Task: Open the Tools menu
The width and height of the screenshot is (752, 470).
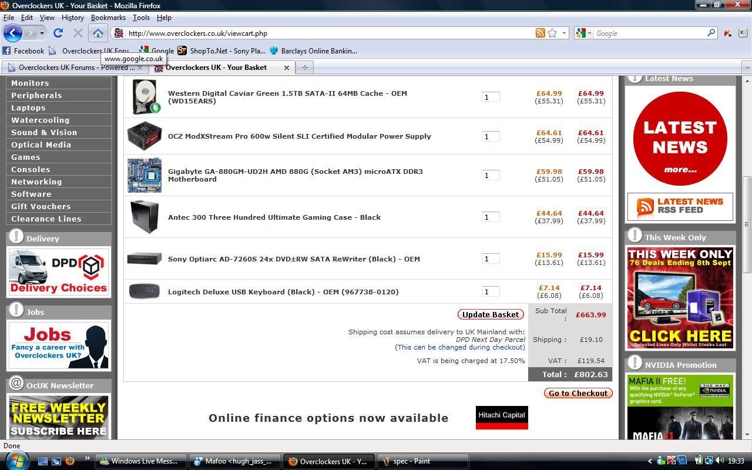Action: [x=141, y=18]
